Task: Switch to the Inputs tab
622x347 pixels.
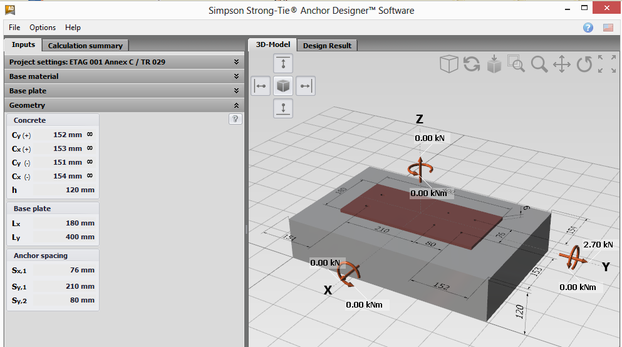Action: coord(23,45)
